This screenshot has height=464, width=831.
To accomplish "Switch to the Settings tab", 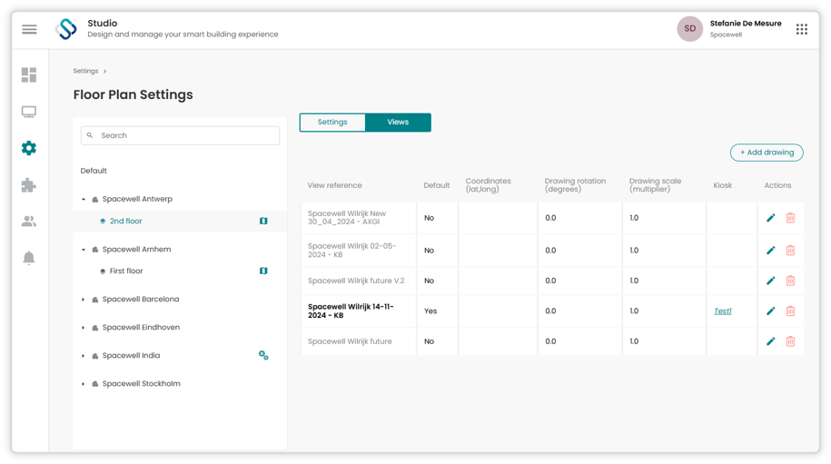I will tap(332, 122).
